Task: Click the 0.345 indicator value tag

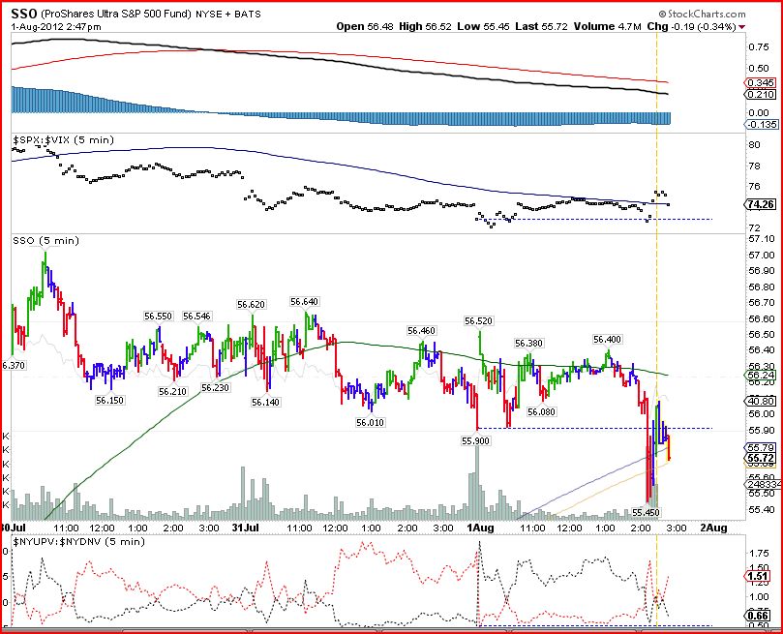Action: [761, 83]
